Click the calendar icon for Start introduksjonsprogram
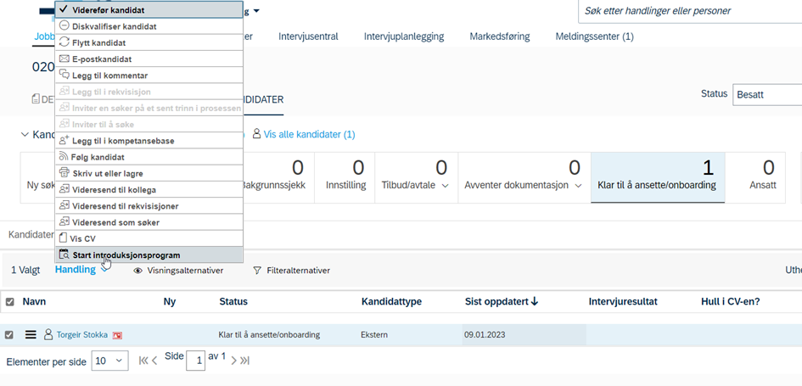This screenshot has height=386, width=802. [x=64, y=255]
